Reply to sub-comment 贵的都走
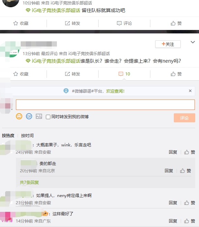The image size is (199, 227). click(x=169, y=171)
